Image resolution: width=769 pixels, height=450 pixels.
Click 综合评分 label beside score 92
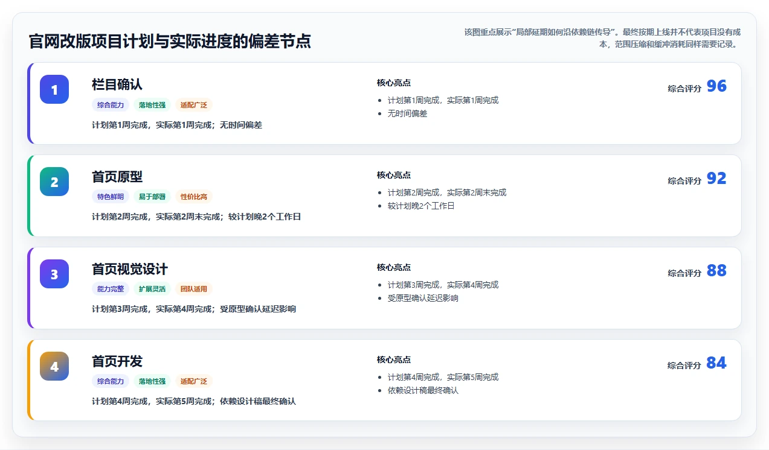(684, 181)
